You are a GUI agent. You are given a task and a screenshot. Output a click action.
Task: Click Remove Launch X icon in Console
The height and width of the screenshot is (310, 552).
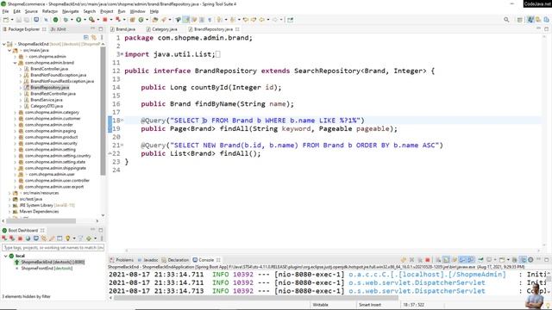pos(411,260)
